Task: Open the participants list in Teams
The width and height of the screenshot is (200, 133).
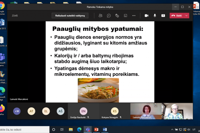Action: tap(100, 16)
